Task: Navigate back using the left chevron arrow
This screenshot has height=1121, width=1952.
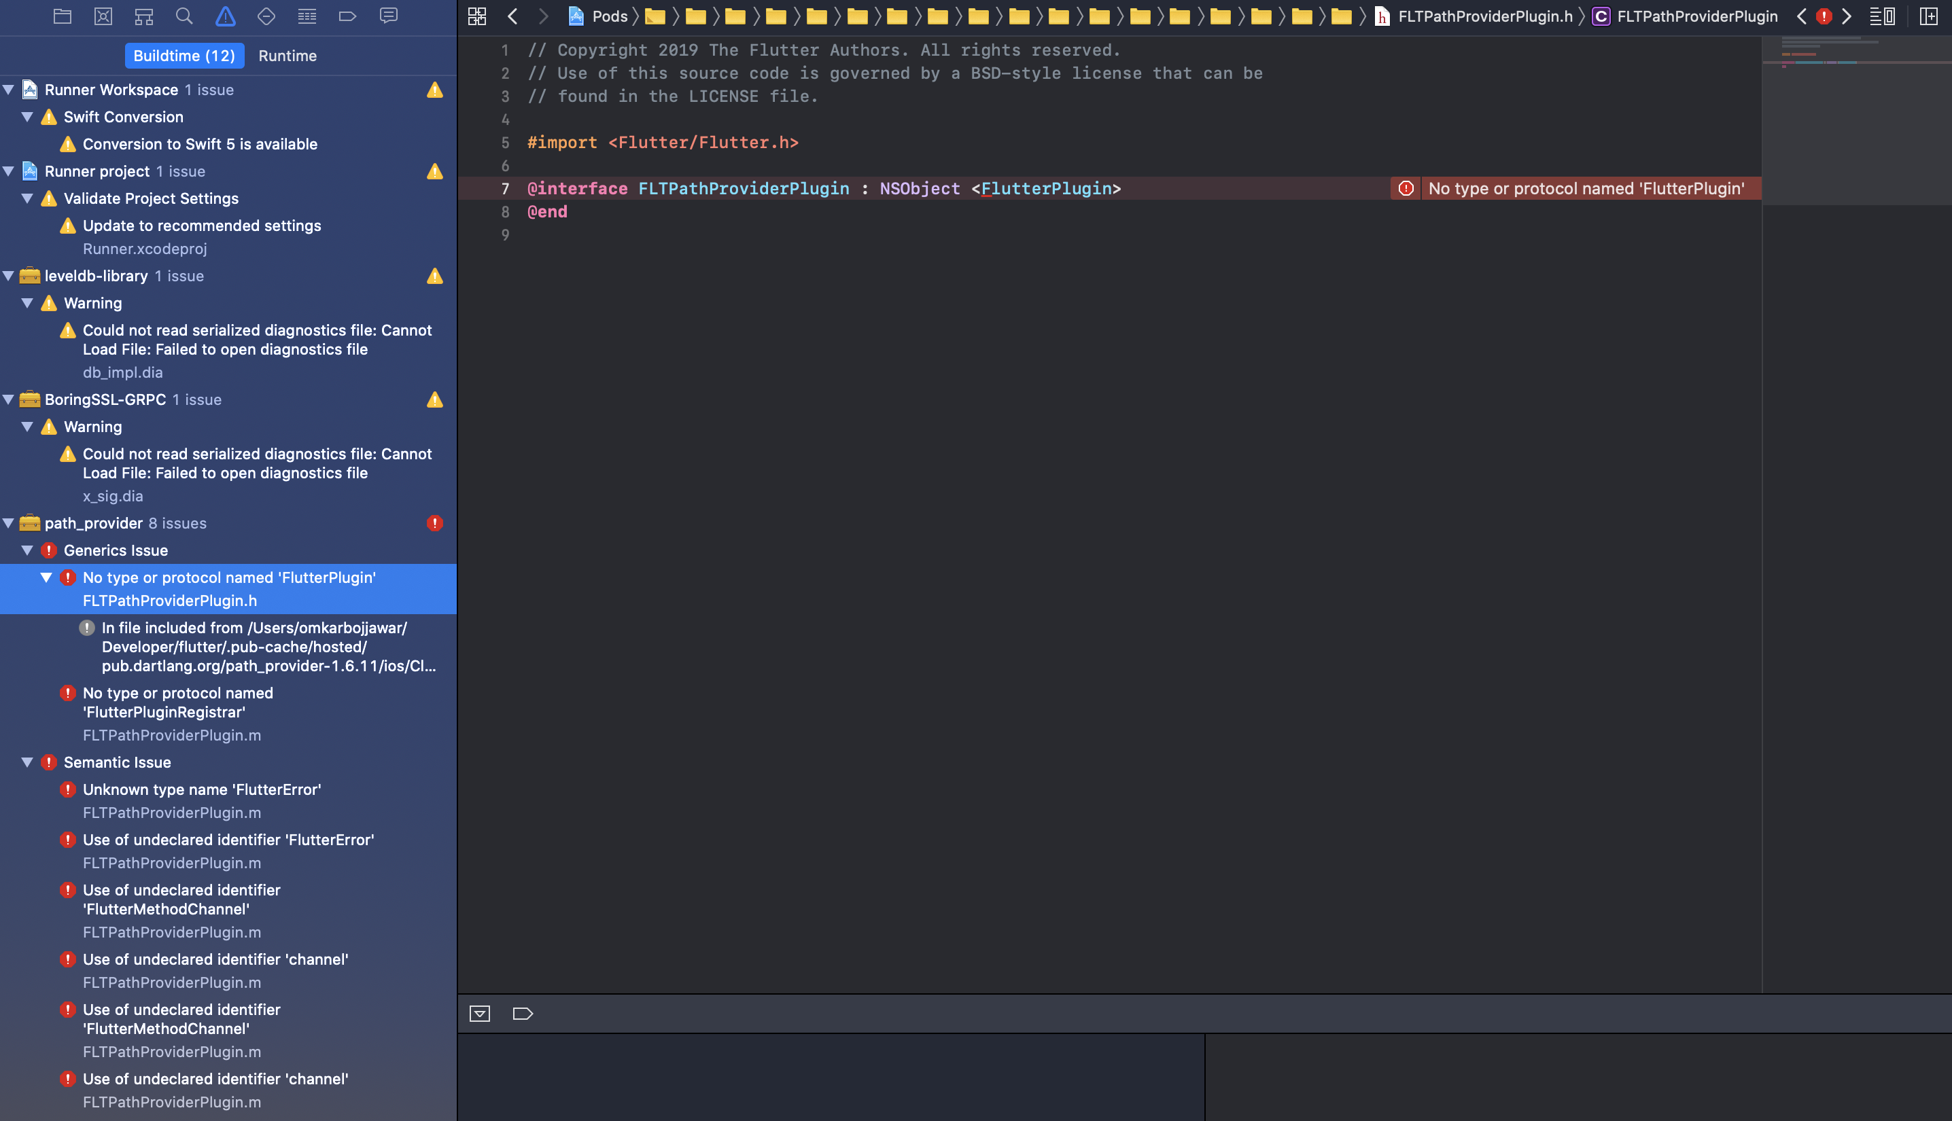Action: click(x=512, y=16)
